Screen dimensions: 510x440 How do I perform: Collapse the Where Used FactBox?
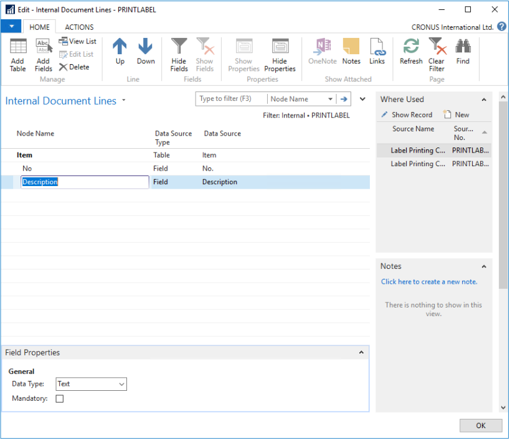pos(484,100)
